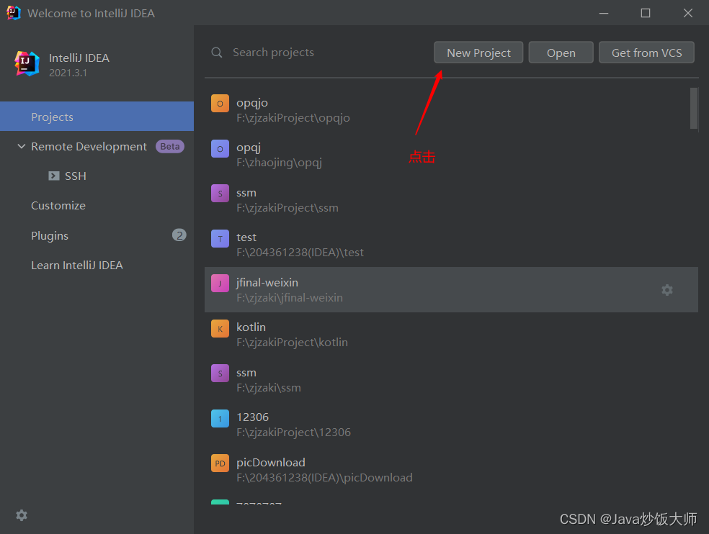Open the 12306 project
This screenshot has width=709, height=534.
tap(451, 424)
